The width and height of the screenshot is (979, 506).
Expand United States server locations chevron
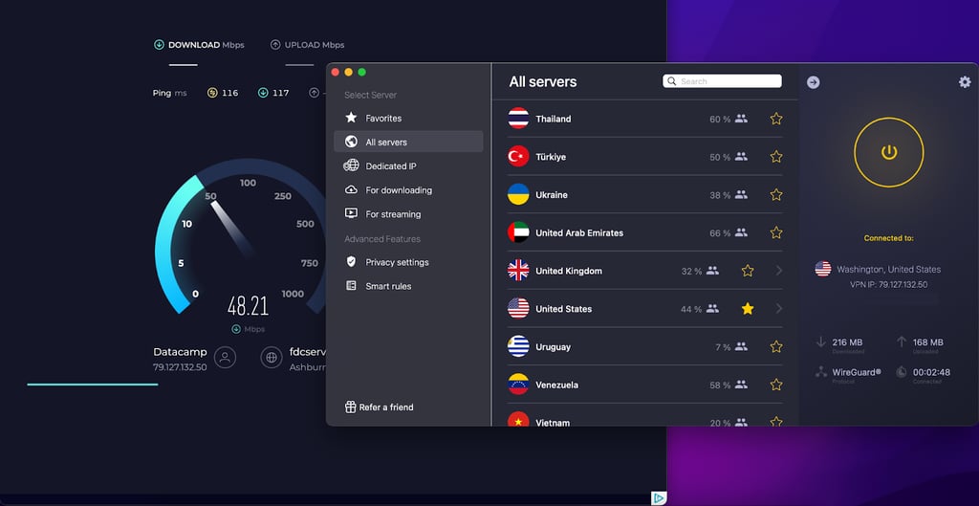click(778, 309)
